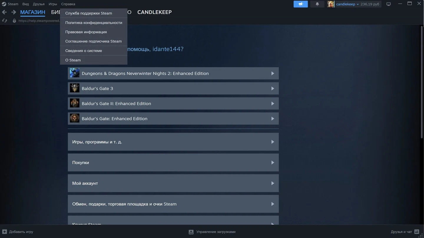Show notifications via the bell icon
This screenshot has width=424, height=238.
coord(317,4)
